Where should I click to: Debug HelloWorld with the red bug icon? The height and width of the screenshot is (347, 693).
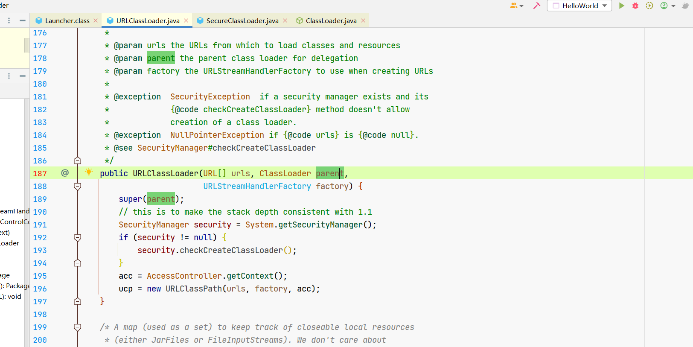[635, 6]
